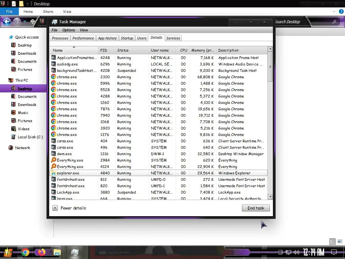Open Chrome from the taskbar

point(25,252)
